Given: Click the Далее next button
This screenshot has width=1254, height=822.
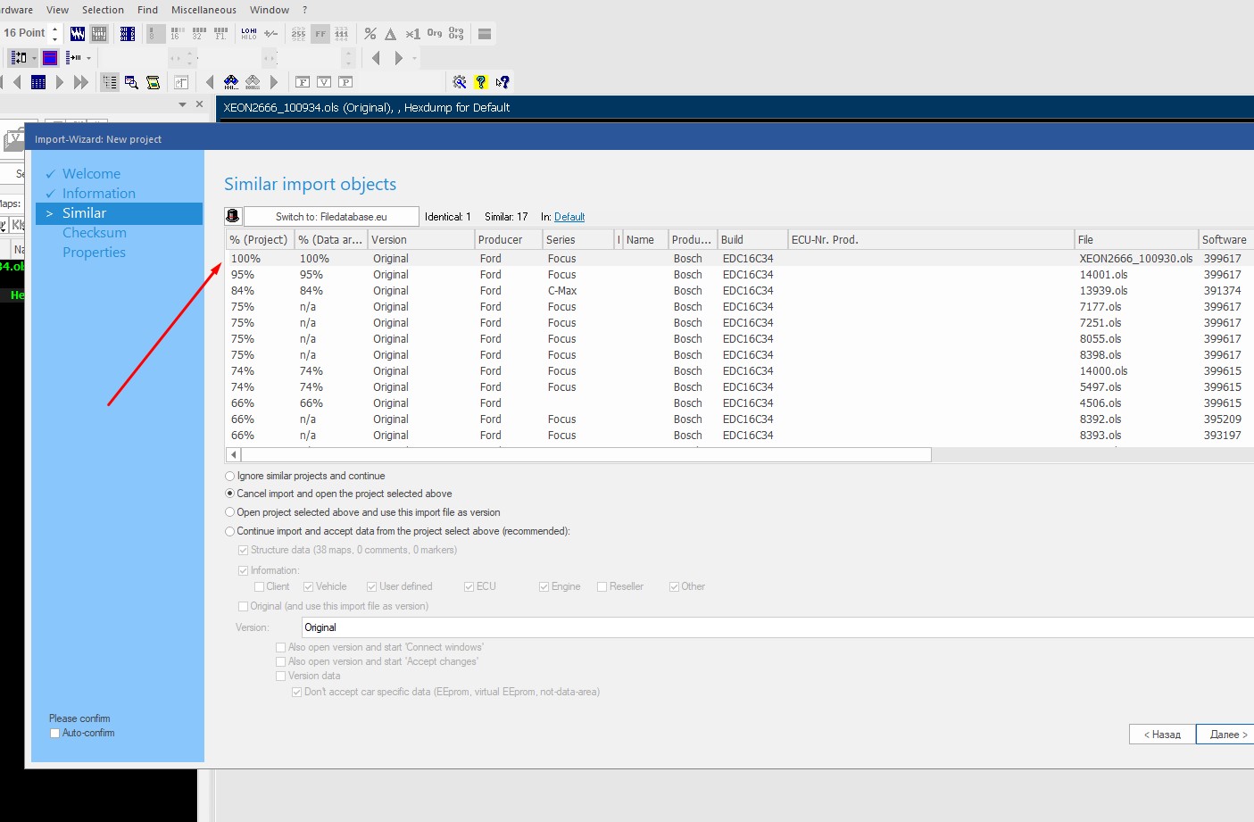Looking at the screenshot, I should (1226, 735).
